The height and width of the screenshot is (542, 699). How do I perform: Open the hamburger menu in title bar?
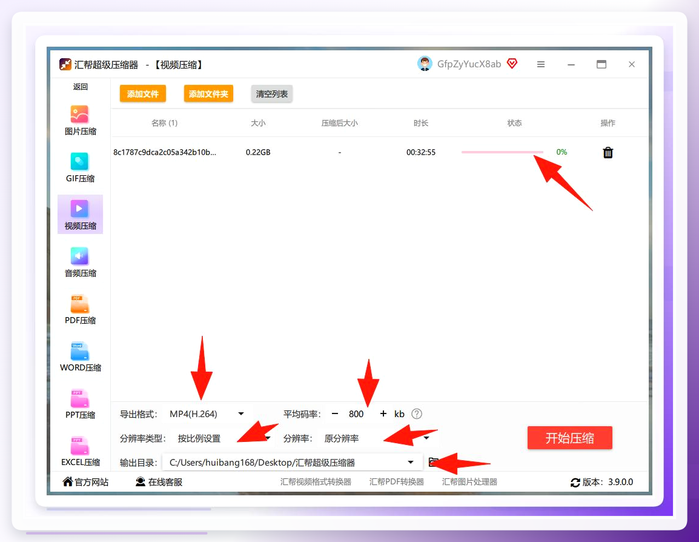click(541, 64)
